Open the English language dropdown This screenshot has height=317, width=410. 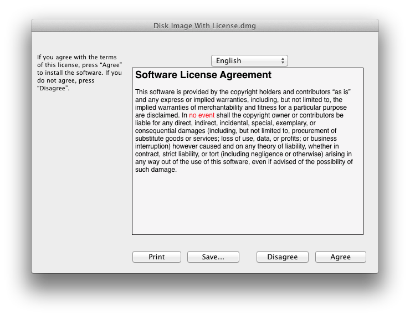pos(249,60)
